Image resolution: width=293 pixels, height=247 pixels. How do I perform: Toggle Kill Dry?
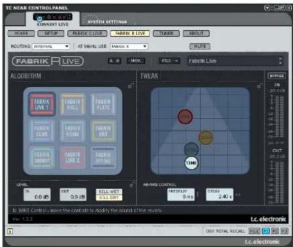pos(109,198)
